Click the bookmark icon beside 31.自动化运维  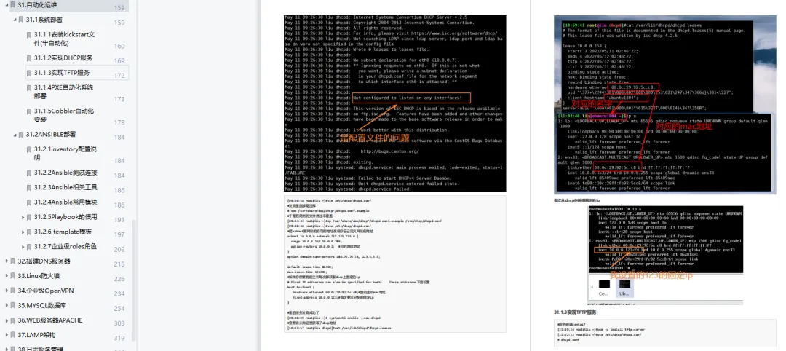[x=12, y=5]
